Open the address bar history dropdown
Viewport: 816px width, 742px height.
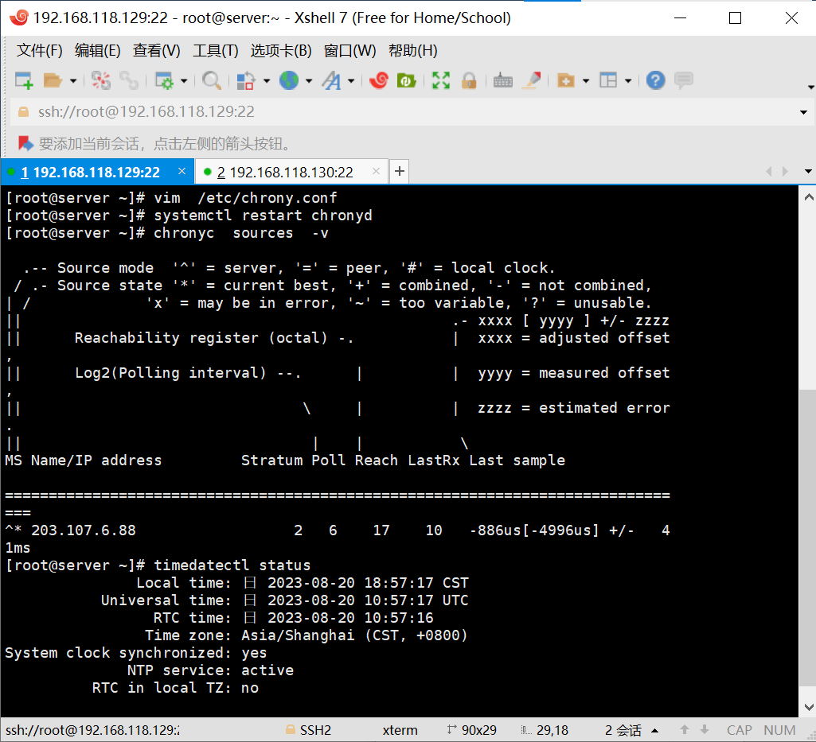pyautogui.click(x=803, y=112)
